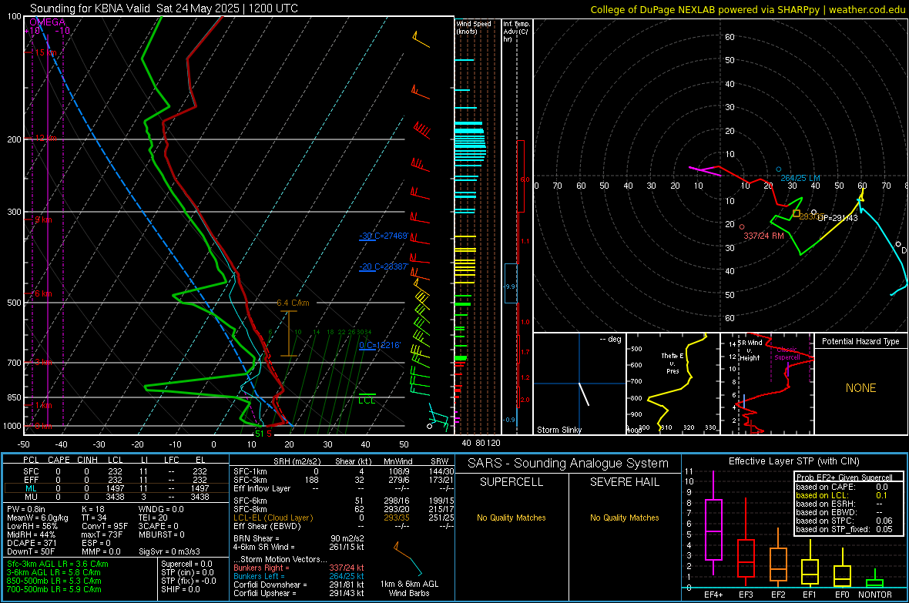Click the 'SRH (m2/s2)' column header
This screenshot has width=909, height=603.
[x=297, y=461]
